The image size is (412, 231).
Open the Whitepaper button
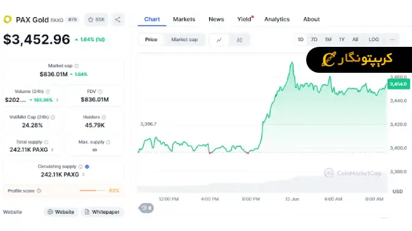click(x=102, y=212)
